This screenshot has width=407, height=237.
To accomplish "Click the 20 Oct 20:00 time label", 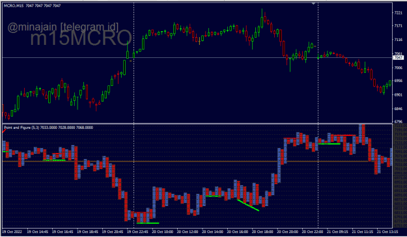I will [288, 232].
